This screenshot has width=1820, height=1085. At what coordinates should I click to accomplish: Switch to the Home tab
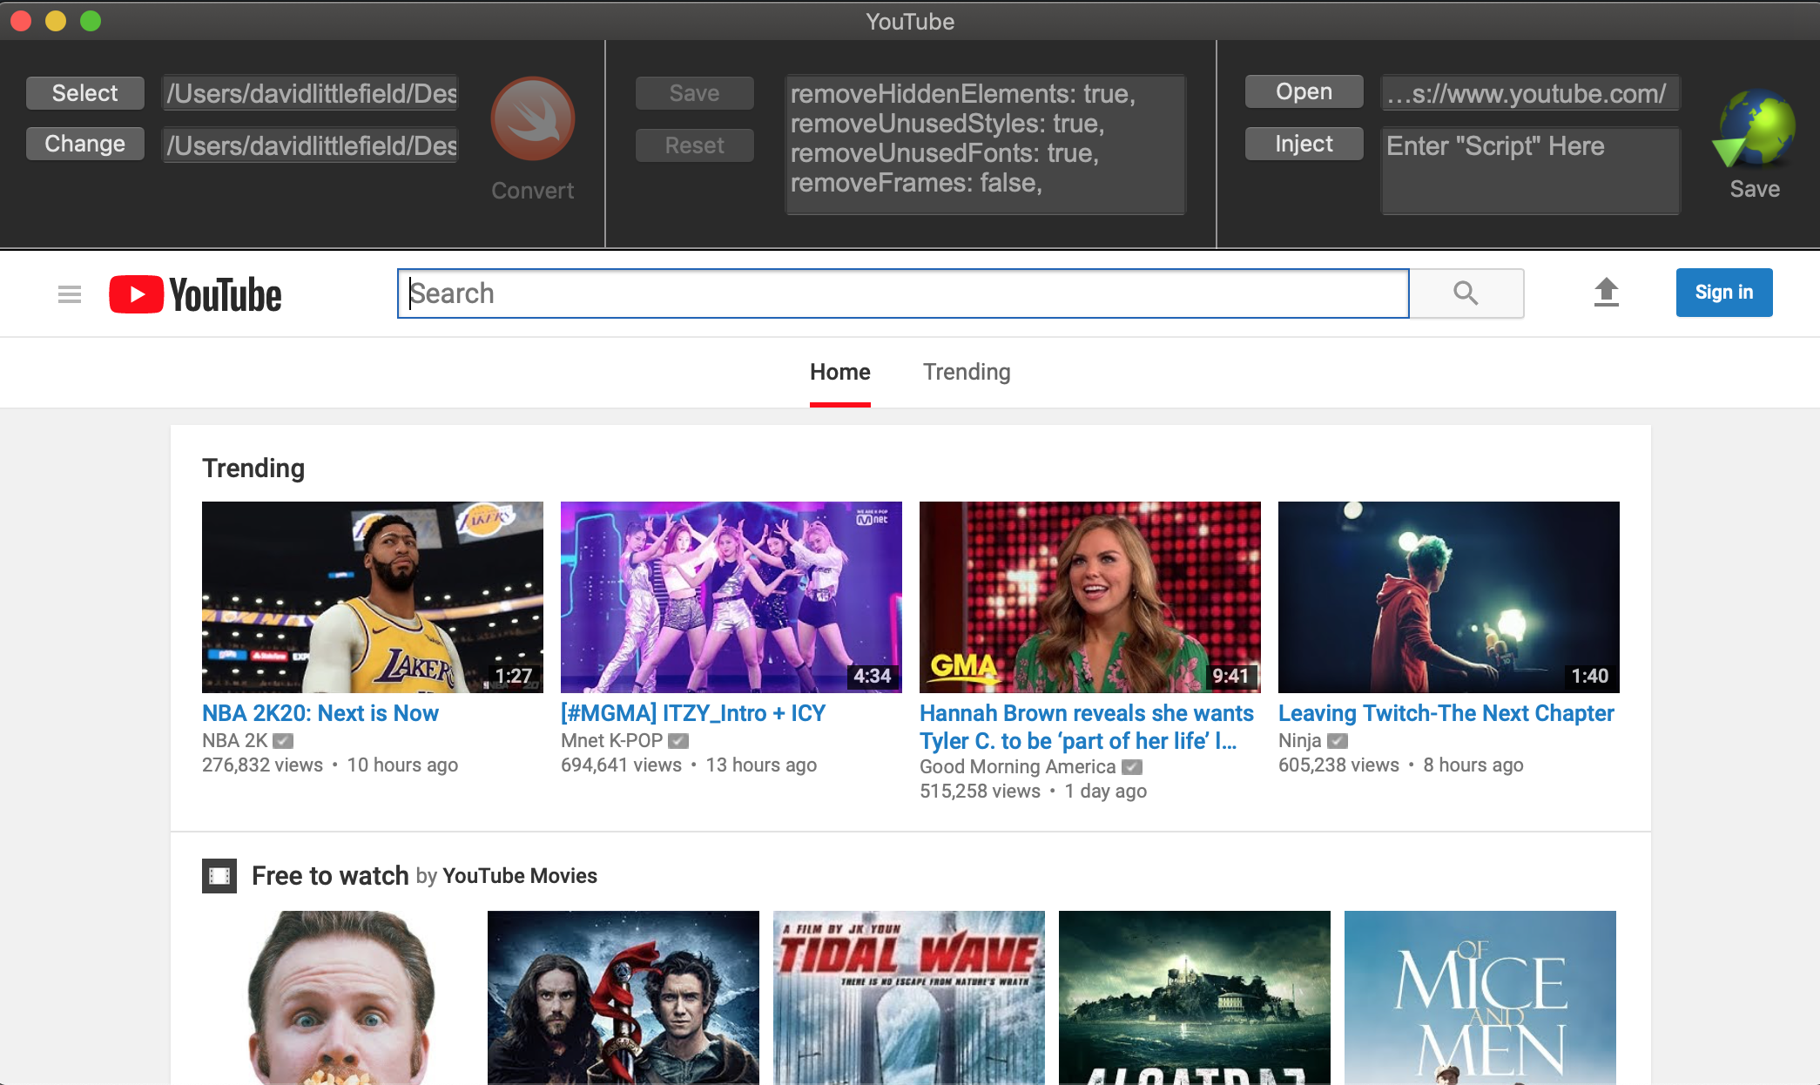pyautogui.click(x=840, y=373)
